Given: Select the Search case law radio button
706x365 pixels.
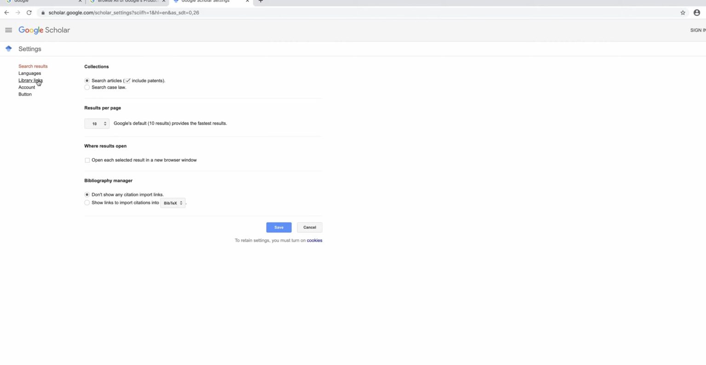Looking at the screenshot, I should tap(87, 87).
